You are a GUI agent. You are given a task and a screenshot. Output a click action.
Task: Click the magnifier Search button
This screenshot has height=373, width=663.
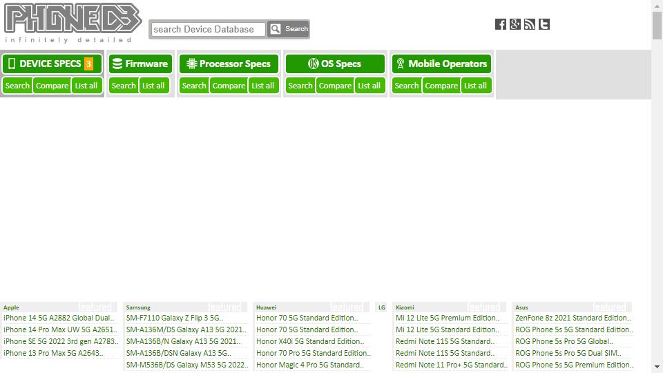(289, 29)
